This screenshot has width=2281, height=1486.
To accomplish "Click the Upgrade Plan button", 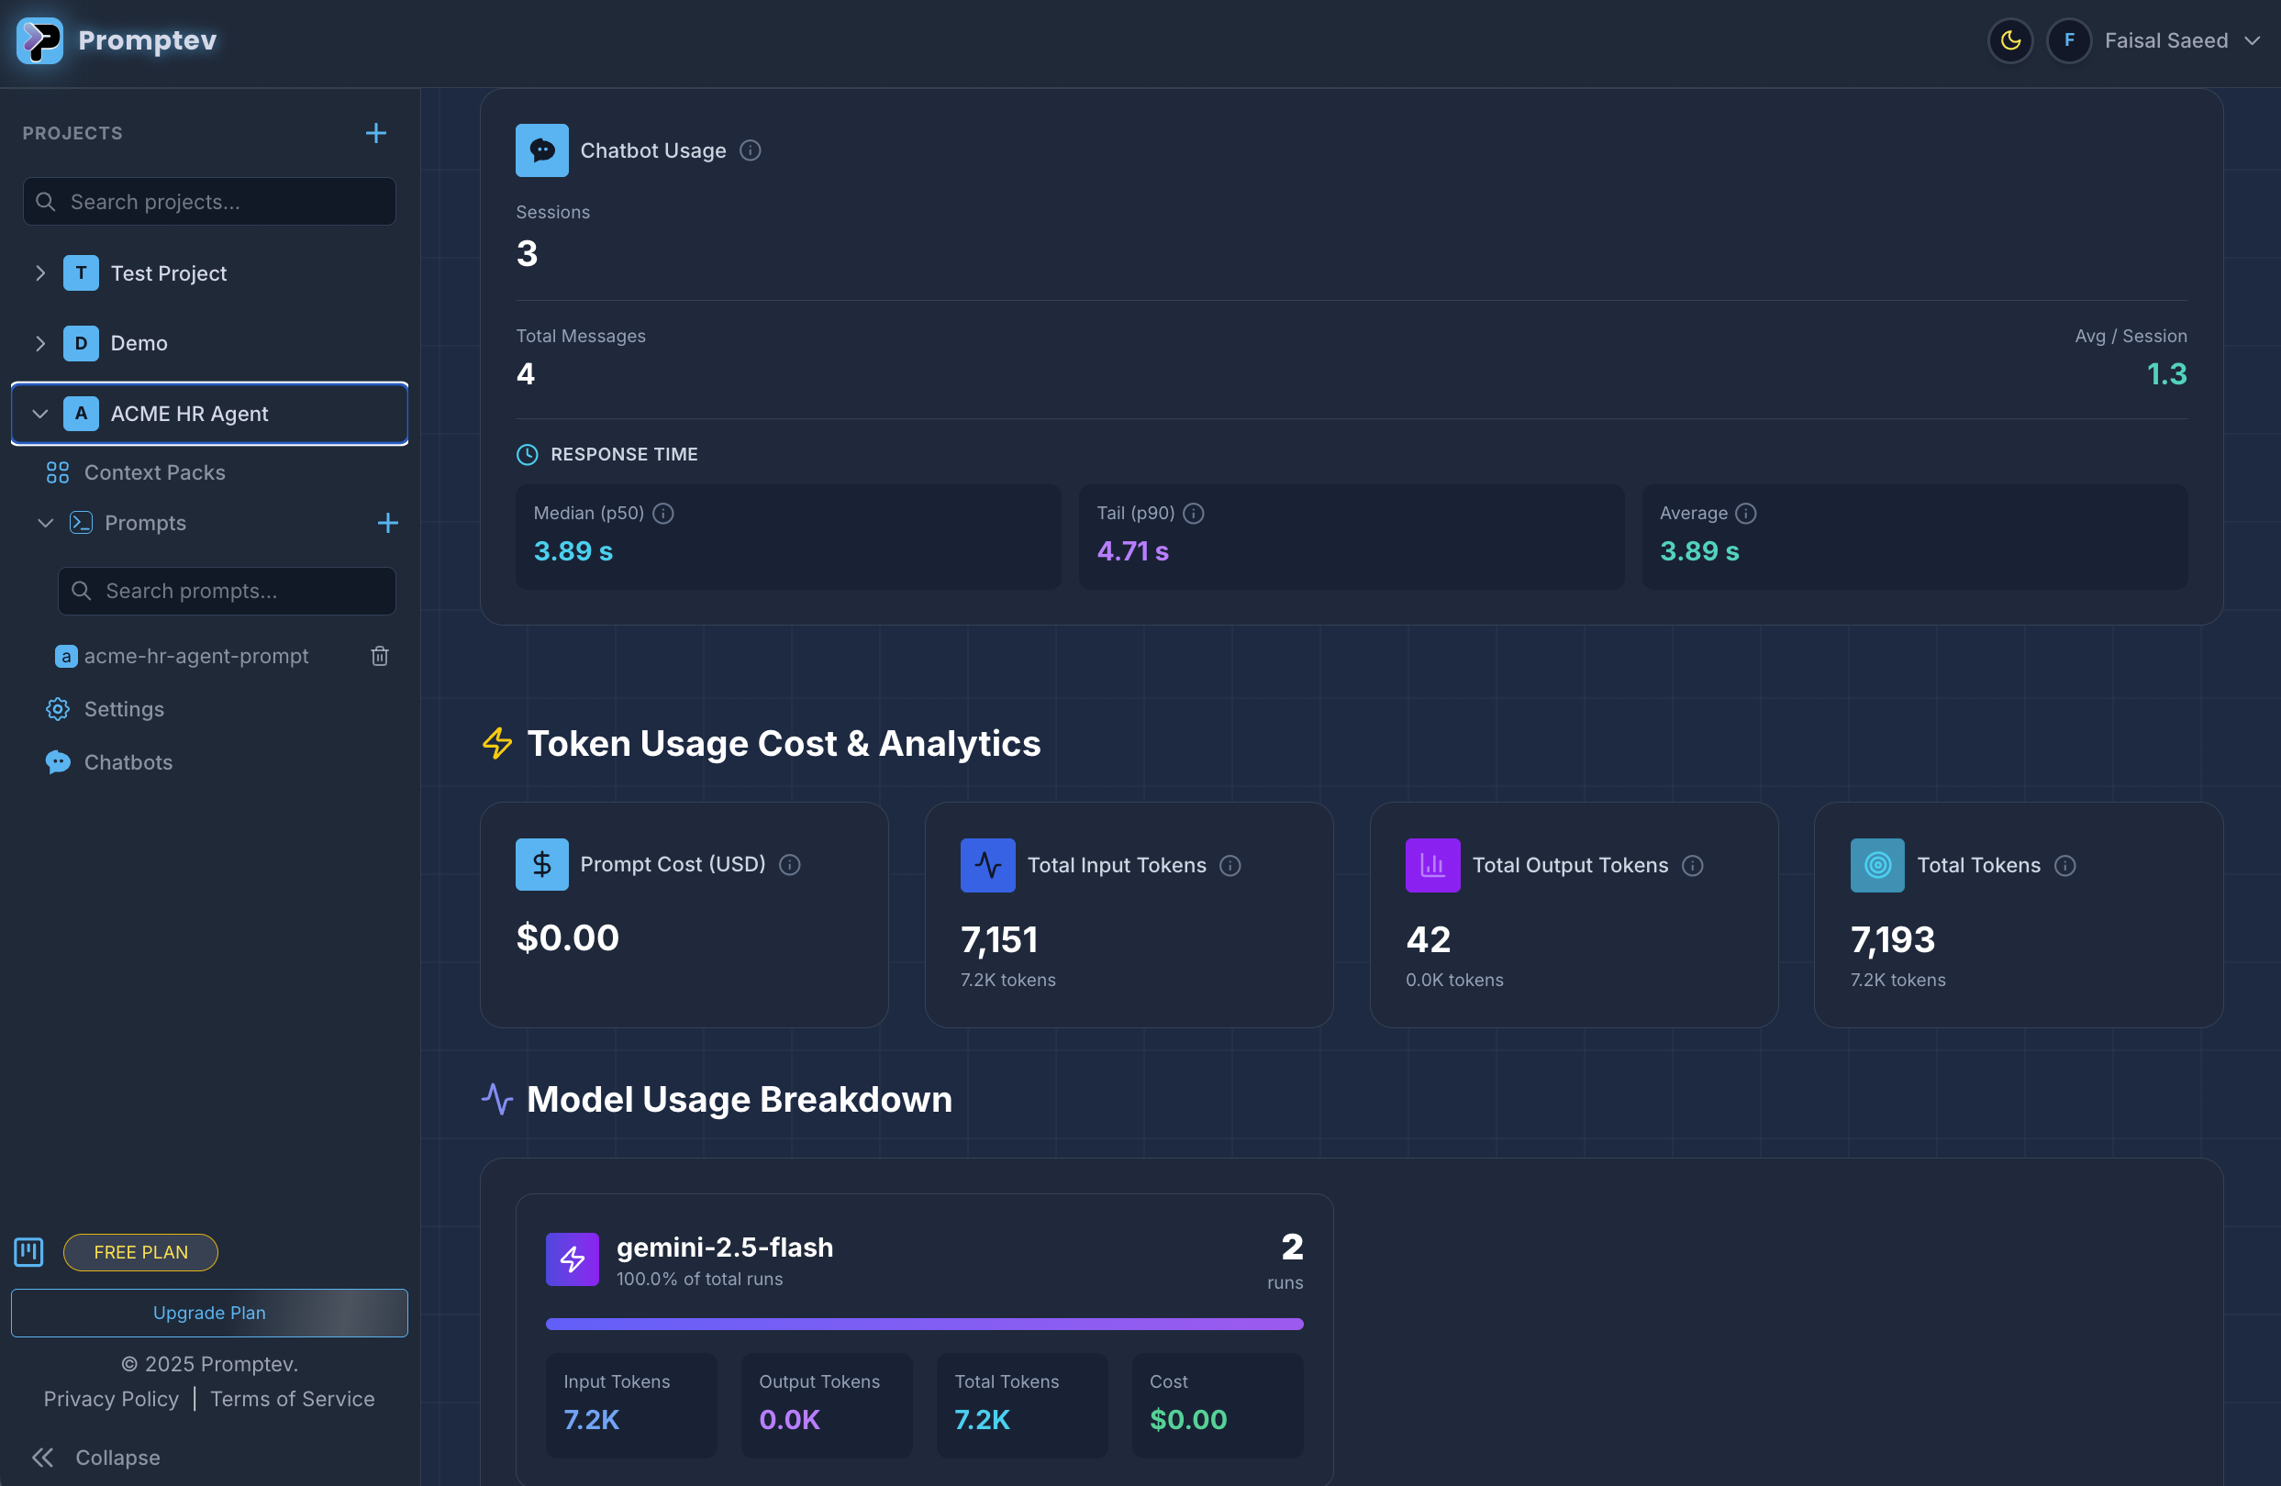I will pos(209,1313).
